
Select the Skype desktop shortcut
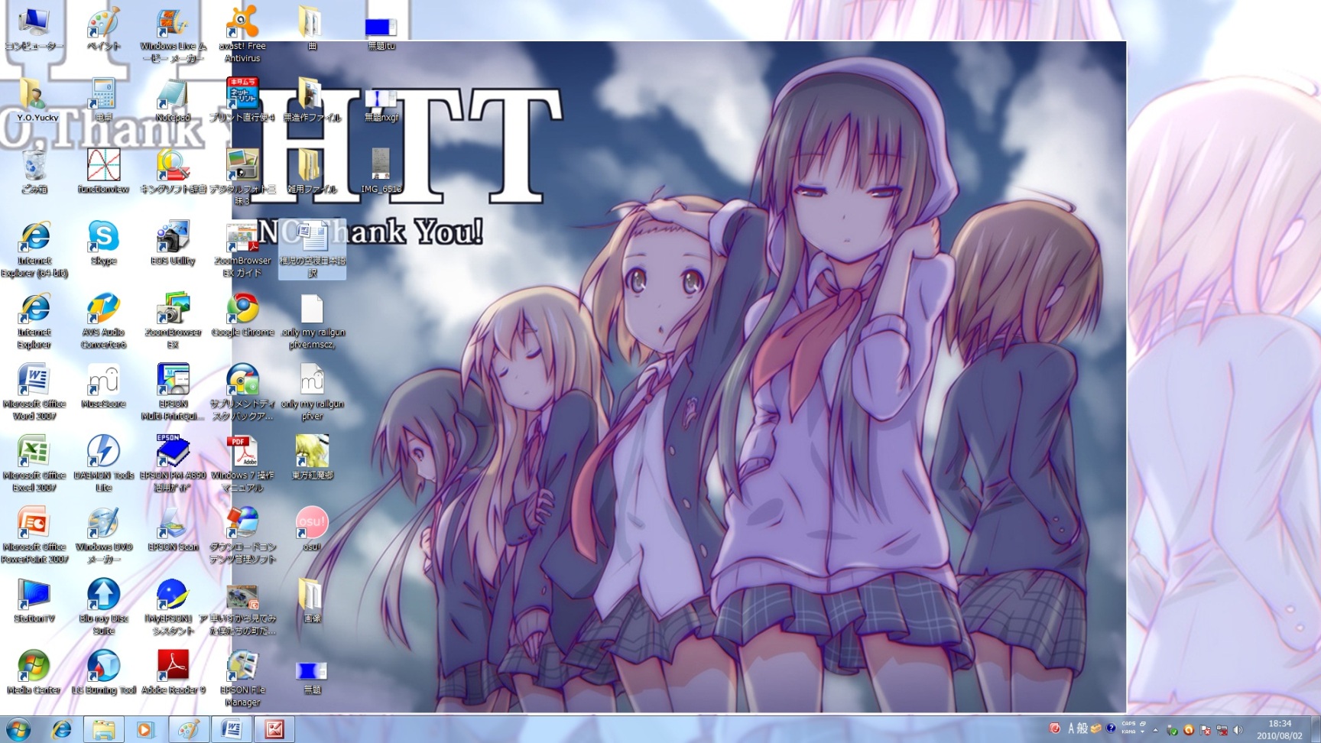tap(103, 245)
